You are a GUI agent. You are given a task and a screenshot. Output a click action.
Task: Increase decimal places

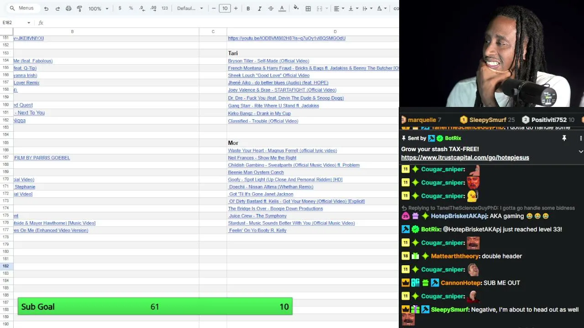click(153, 8)
